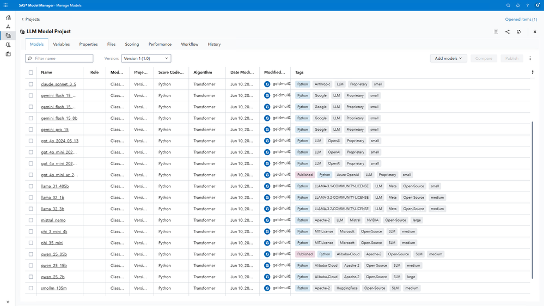Refresh the project with the refresh icon
The width and height of the screenshot is (544, 306).
[519, 32]
